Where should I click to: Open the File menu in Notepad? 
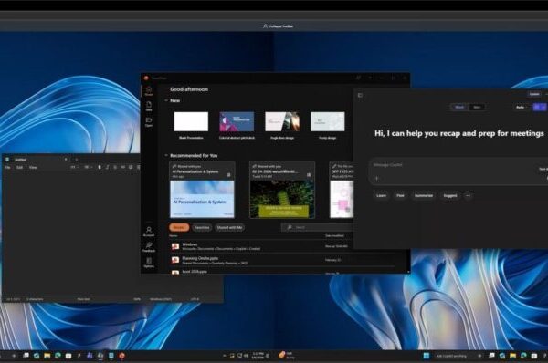pyautogui.click(x=7, y=168)
